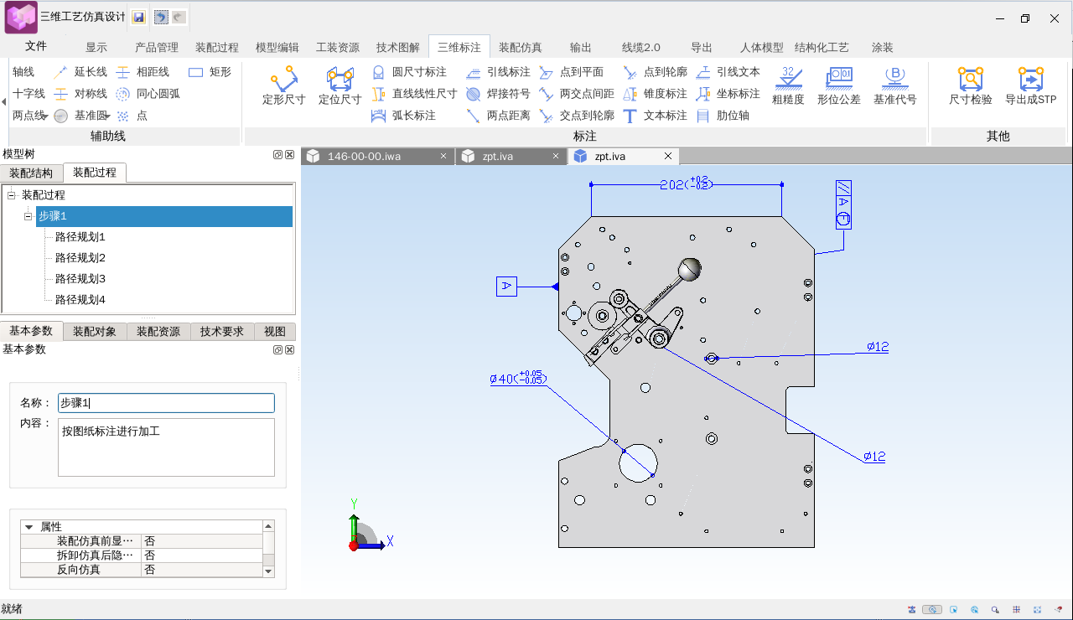Image resolution: width=1073 pixels, height=620 pixels.
Task: Open the 形位公差 tolerance tool
Action: [839, 85]
